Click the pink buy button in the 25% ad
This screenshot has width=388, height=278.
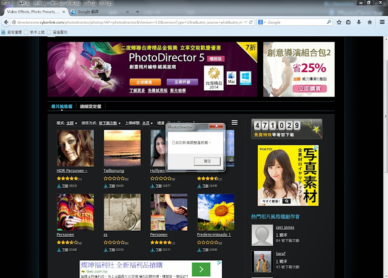[310, 88]
